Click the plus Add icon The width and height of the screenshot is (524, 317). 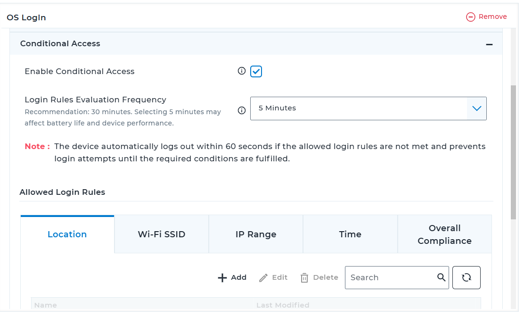point(222,278)
